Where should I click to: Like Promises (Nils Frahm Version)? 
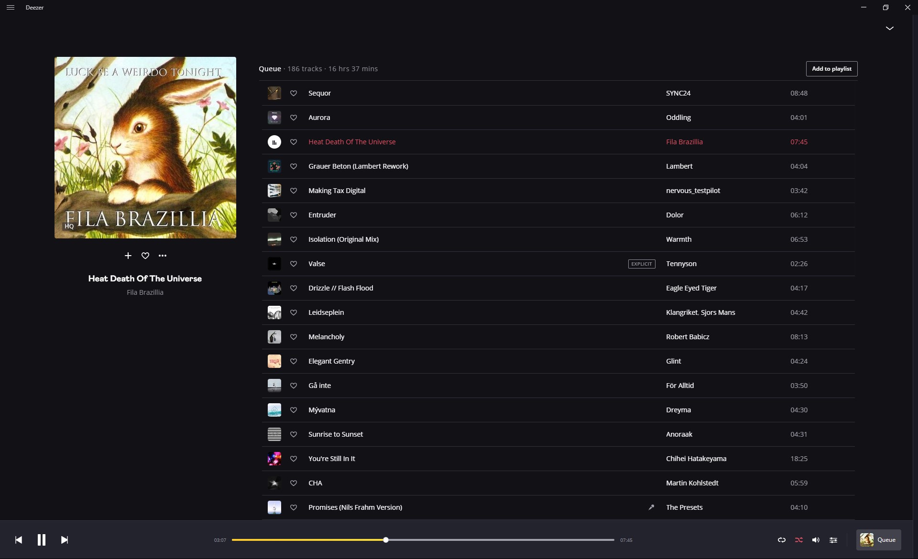pos(294,507)
